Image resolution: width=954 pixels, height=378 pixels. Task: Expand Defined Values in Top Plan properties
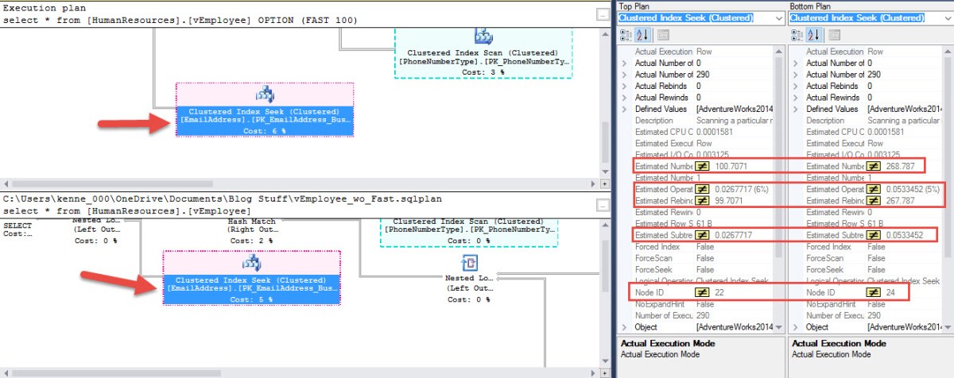(x=624, y=109)
